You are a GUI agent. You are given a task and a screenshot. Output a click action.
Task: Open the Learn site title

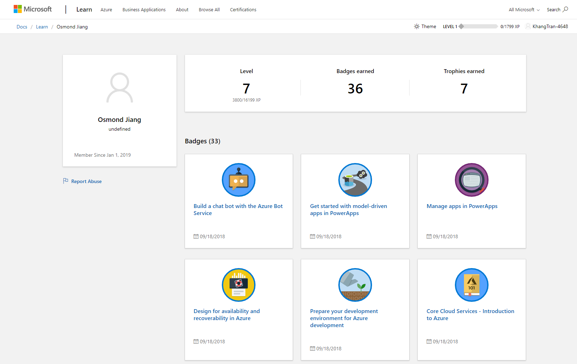[84, 9]
